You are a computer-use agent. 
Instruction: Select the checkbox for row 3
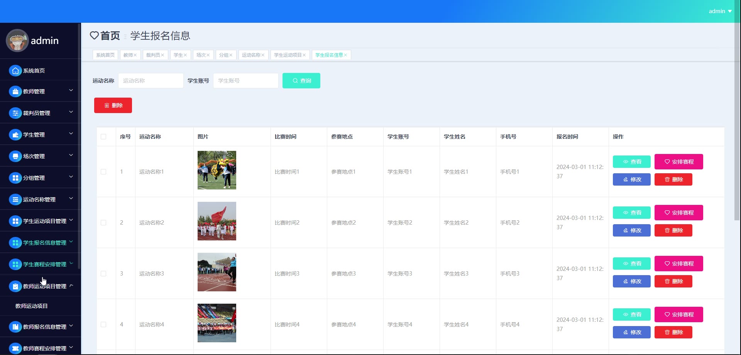(x=103, y=274)
